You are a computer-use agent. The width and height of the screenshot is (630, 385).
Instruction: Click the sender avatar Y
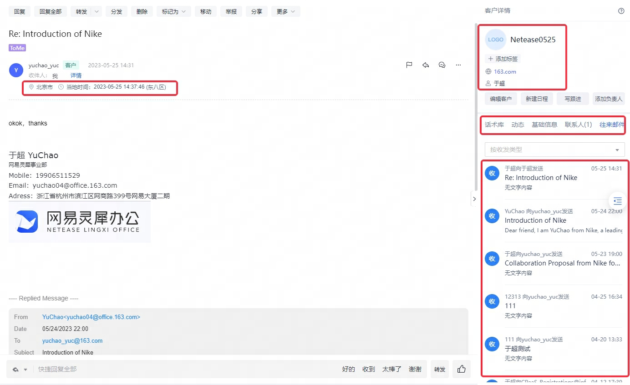pyautogui.click(x=16, y=70)
